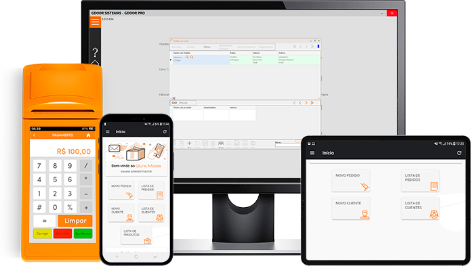
Task: Open the phone's hamburger menu next to Início
Action: [x=108, y=132]
